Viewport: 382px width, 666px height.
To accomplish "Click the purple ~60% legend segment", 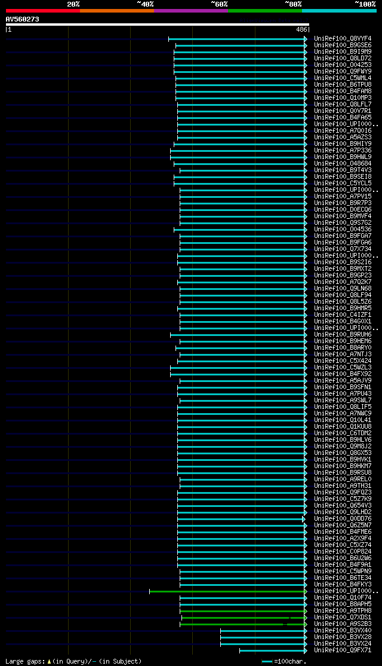I will pyautogui.click(x=191, y=11).
